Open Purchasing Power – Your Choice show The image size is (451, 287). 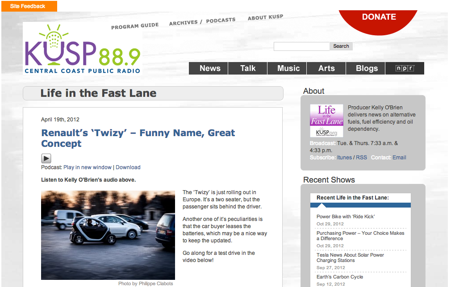point(360,236)
